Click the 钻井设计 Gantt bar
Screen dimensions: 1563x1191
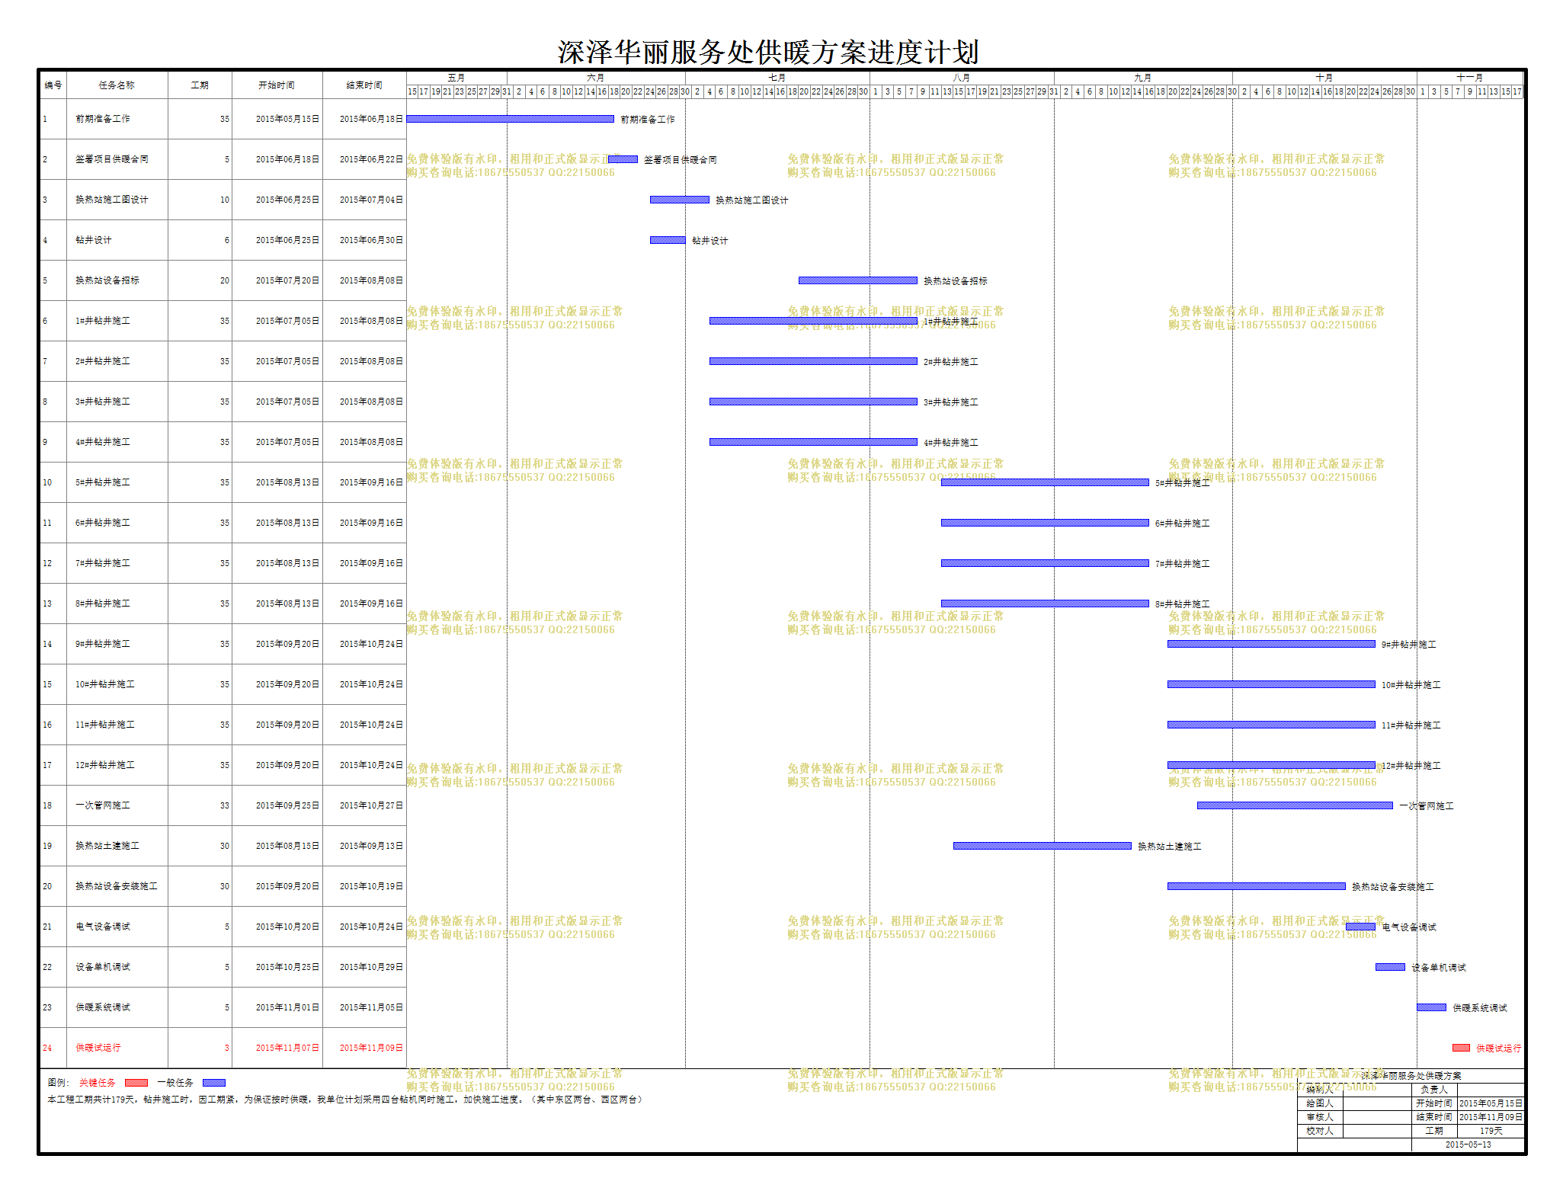(668, 240)
